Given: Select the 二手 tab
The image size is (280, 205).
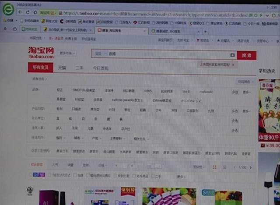Looking at the screenshot, I should click(x=79, y=68).
